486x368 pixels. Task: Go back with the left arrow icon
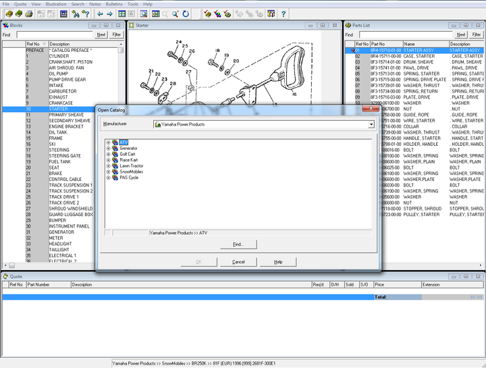pyautogui.click(x=100, y=14)
